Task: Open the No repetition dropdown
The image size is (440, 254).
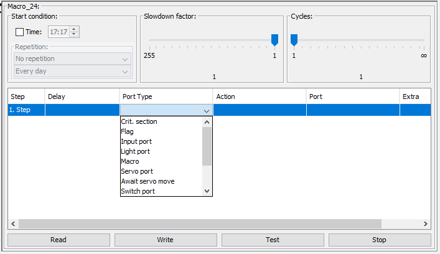Action: (x=72, y=59)
